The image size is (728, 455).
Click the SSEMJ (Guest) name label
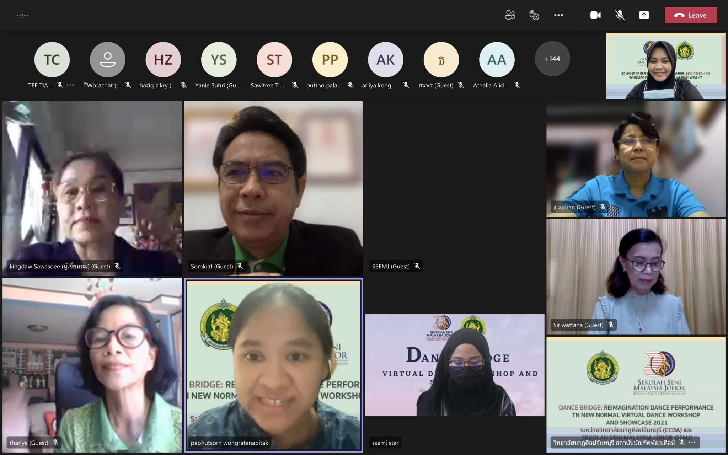tap(391, 266)
